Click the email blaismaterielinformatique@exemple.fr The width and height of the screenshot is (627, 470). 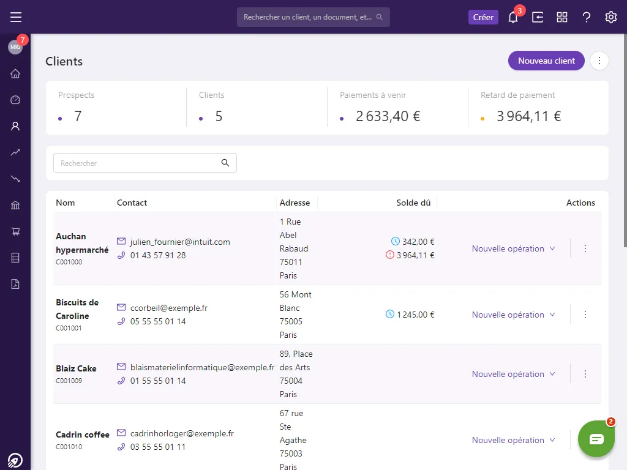pos(202,367)
